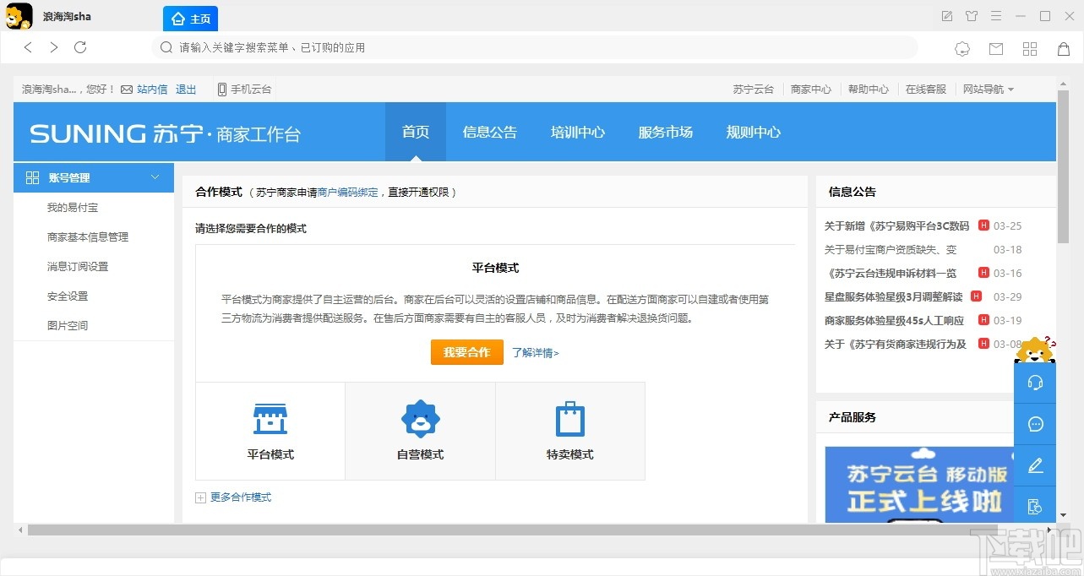Select the pen writing icon in floating sidebar
Image resolution: width=1084 pixels, height=576 pixels.
pyautogui.click(x=1034, y=465)
